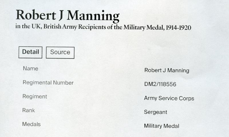Select the Rank field label
The image size is (229, 137).
click(29, 110)
